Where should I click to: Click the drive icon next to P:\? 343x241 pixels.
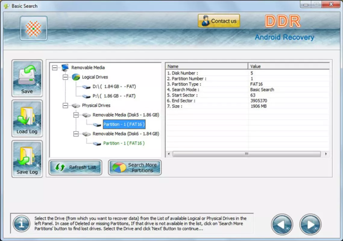coord(87,96)
